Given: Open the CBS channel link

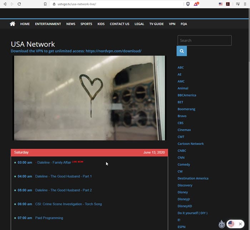Looking at the screenshot, I should (180, 123).
